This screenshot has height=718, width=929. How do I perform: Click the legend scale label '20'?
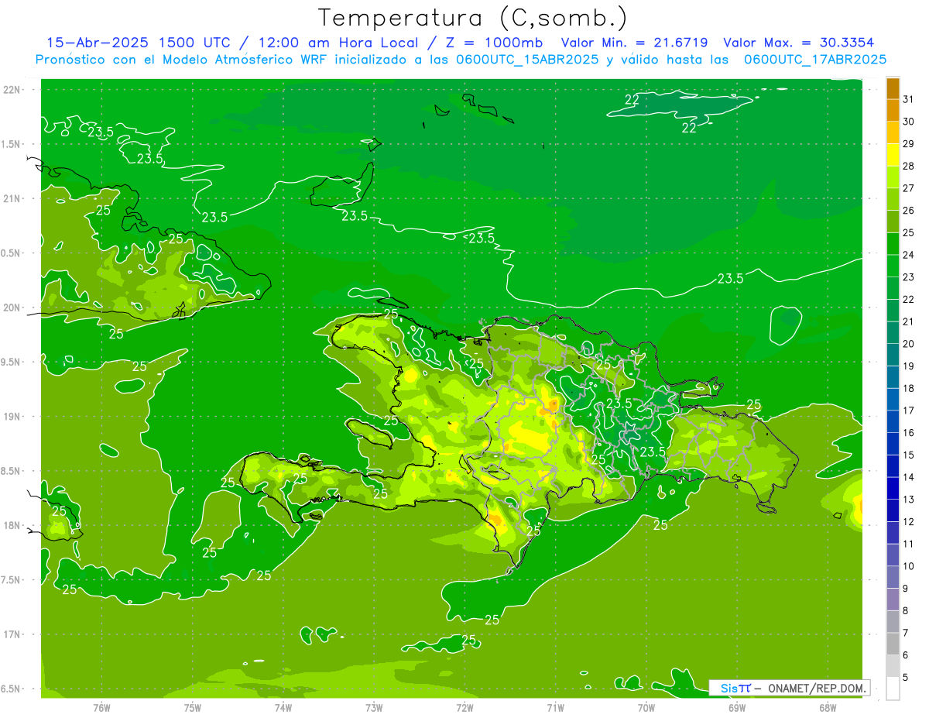coord(908,344)
